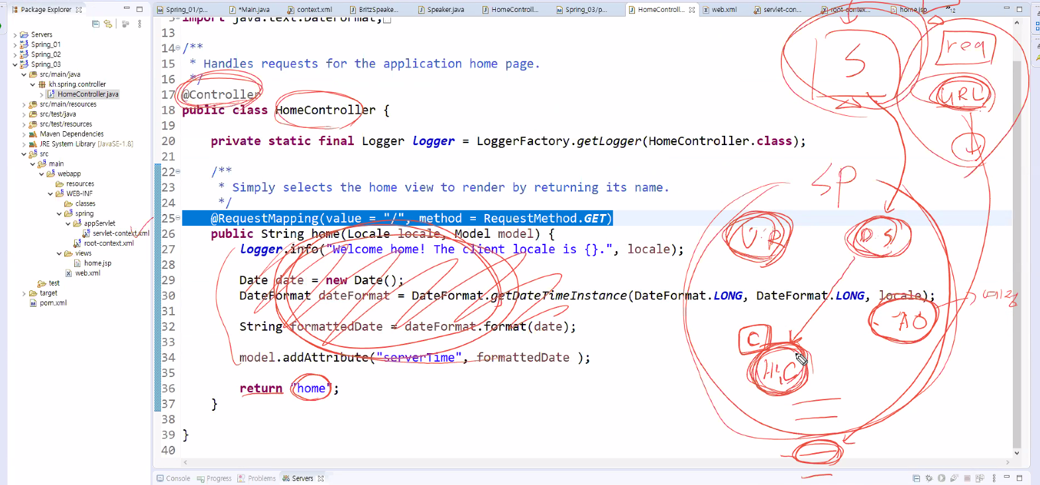Close the active HomeController editor tab
The width and height of the screenshot is (1040, 485).
click(x=692, y=10)
